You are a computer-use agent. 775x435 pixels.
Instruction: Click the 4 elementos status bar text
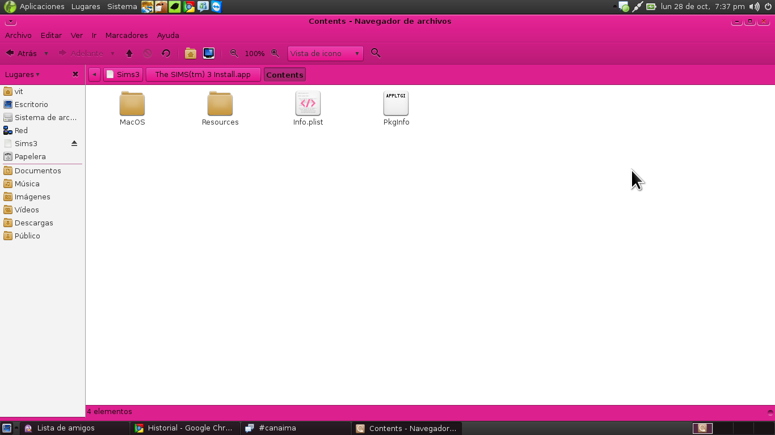tap(109, 412)
